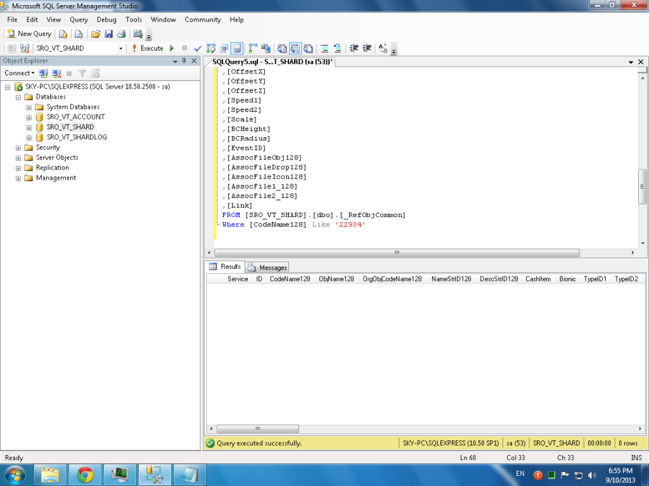649x486 pixels.
Task: Click Design Query in Editor icon
Action: pos(224,48)
